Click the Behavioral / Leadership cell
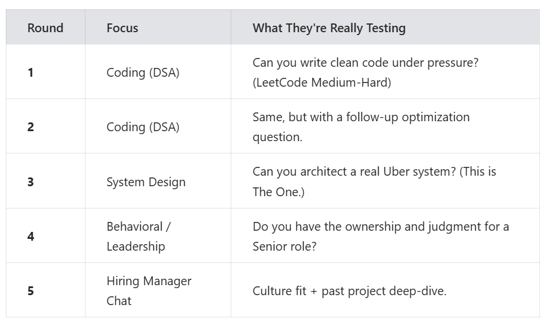The height and width of the screenshot is (325, 547). tap(138, 237)
